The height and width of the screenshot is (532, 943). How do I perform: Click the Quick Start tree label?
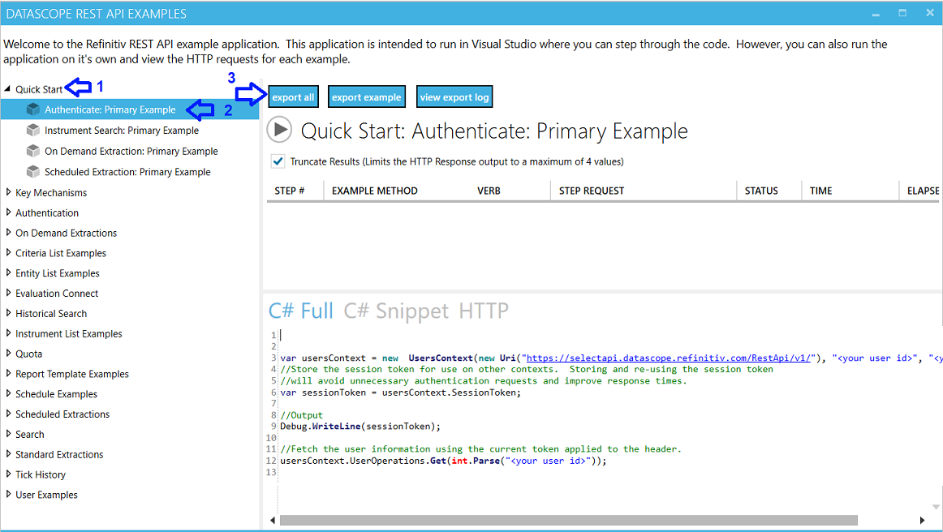pos(38,89)
